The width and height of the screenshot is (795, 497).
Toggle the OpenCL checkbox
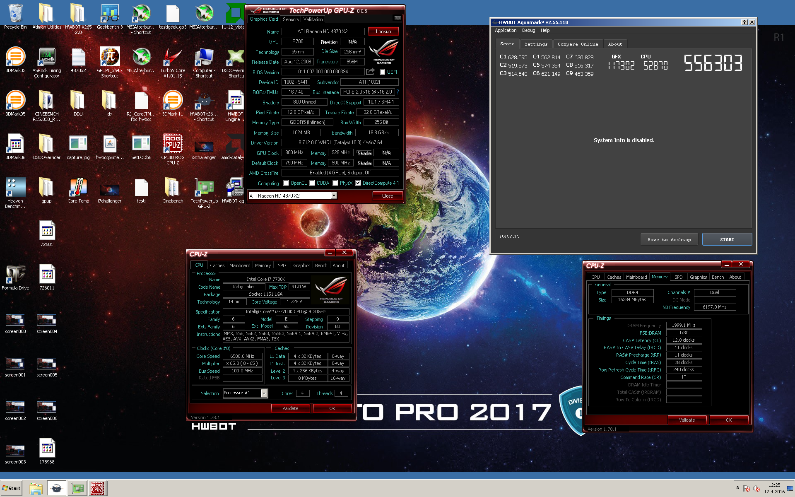[286, 183]
